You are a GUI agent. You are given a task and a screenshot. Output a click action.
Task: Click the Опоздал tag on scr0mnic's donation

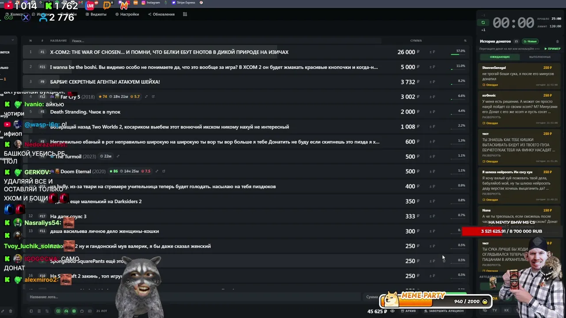[x=490, y=123]
